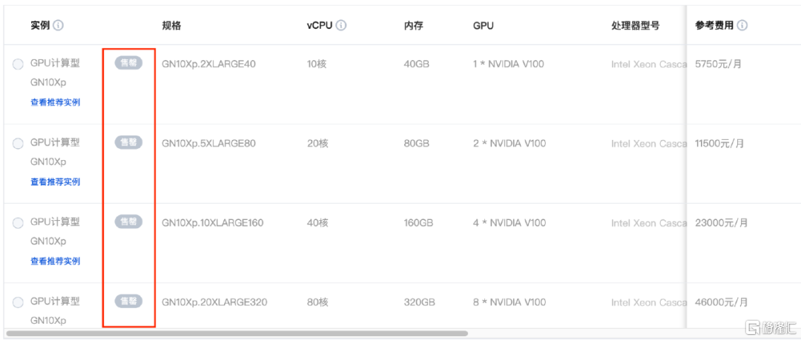The height and width of the screenshot is (340, 801).
Task: Click 售罄 badge for GN10Xp.5XLARGE80
Action: [x=129, y=142]
